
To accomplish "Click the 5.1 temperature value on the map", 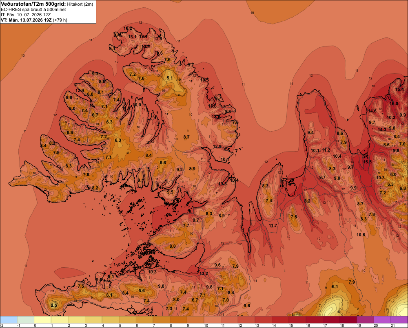I will (x=170, y=78).
